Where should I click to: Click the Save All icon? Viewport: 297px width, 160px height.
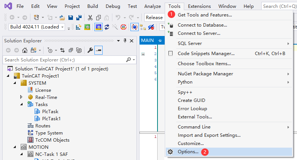(x=79, y=18)
